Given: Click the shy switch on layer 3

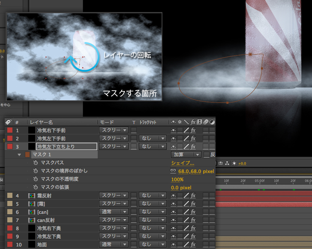Looking at the screenshot, I should coord(173,146).
